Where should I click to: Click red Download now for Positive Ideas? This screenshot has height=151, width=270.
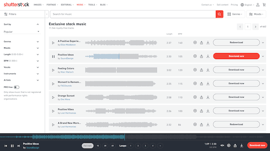(x=236, y=56)
